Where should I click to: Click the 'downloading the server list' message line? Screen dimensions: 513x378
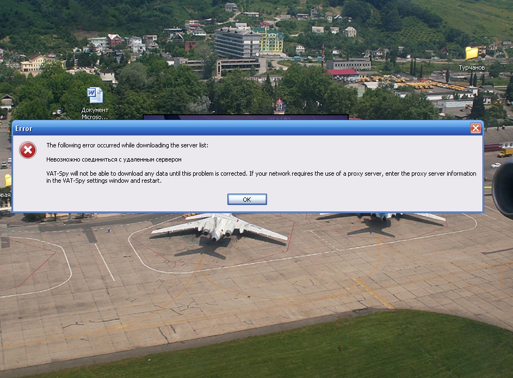click(x=127, y=145)
